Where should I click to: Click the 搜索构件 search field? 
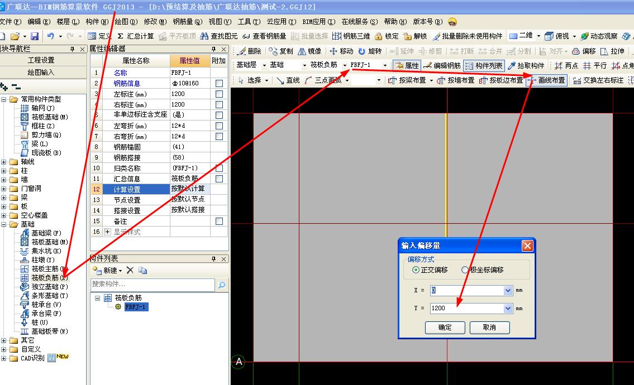tap(152, 285)
